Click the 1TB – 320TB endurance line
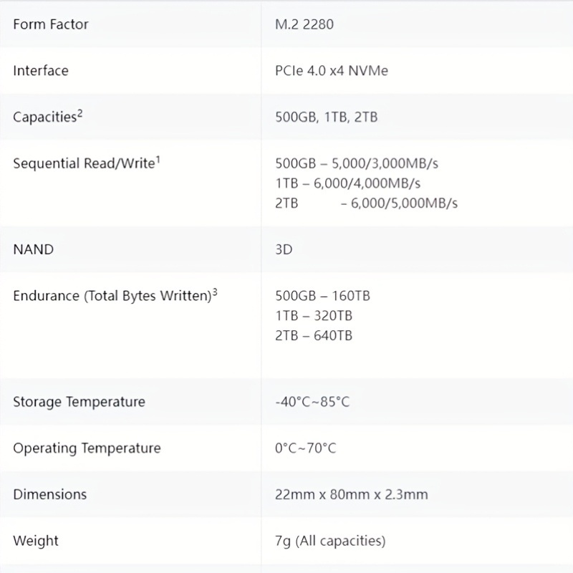The width and height of the screenshot is (573, 573). (314, 315)
